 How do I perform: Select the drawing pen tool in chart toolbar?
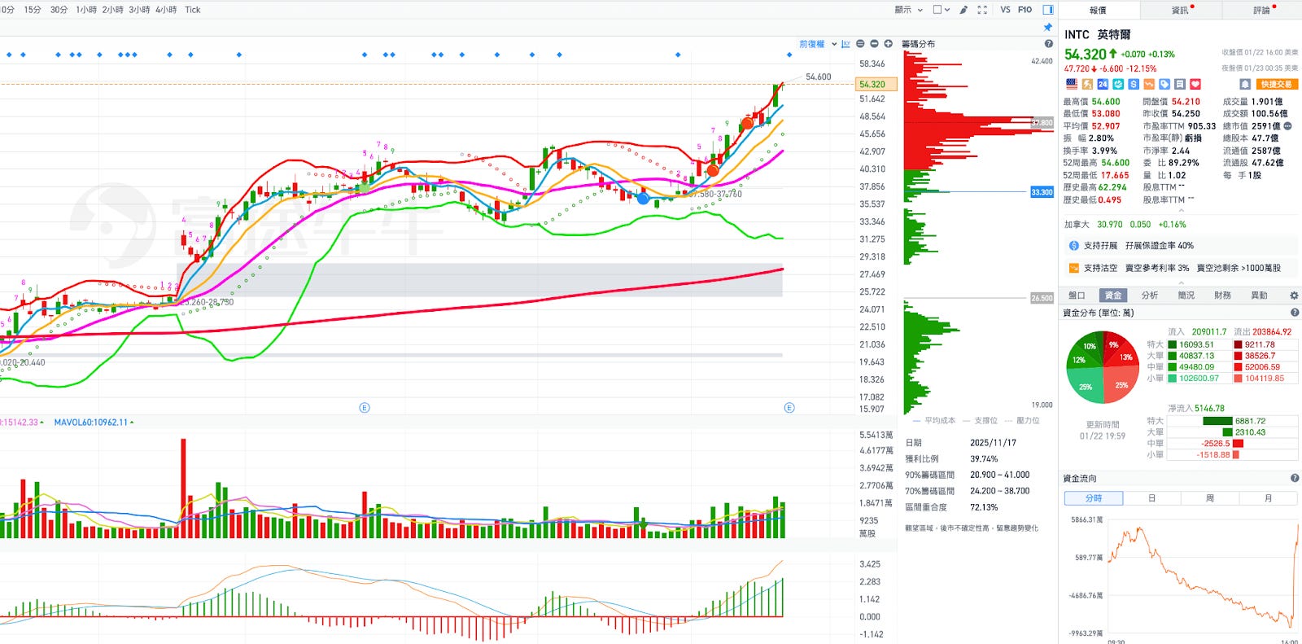[963, 10]
